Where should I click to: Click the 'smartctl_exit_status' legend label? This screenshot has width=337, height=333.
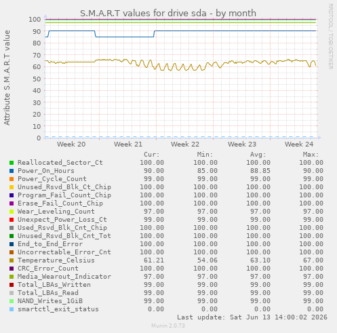click(x=58, y=309)
